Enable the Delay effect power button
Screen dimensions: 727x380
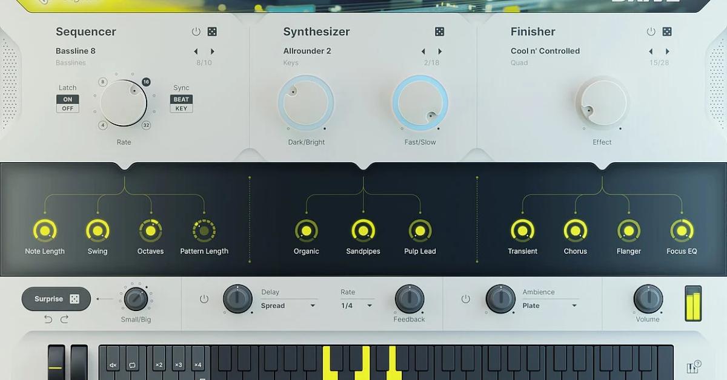coord(204,298)
